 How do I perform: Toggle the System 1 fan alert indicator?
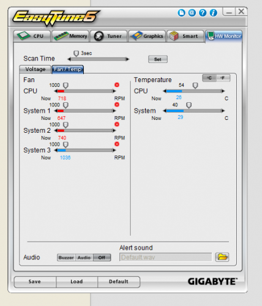(117, 105)
